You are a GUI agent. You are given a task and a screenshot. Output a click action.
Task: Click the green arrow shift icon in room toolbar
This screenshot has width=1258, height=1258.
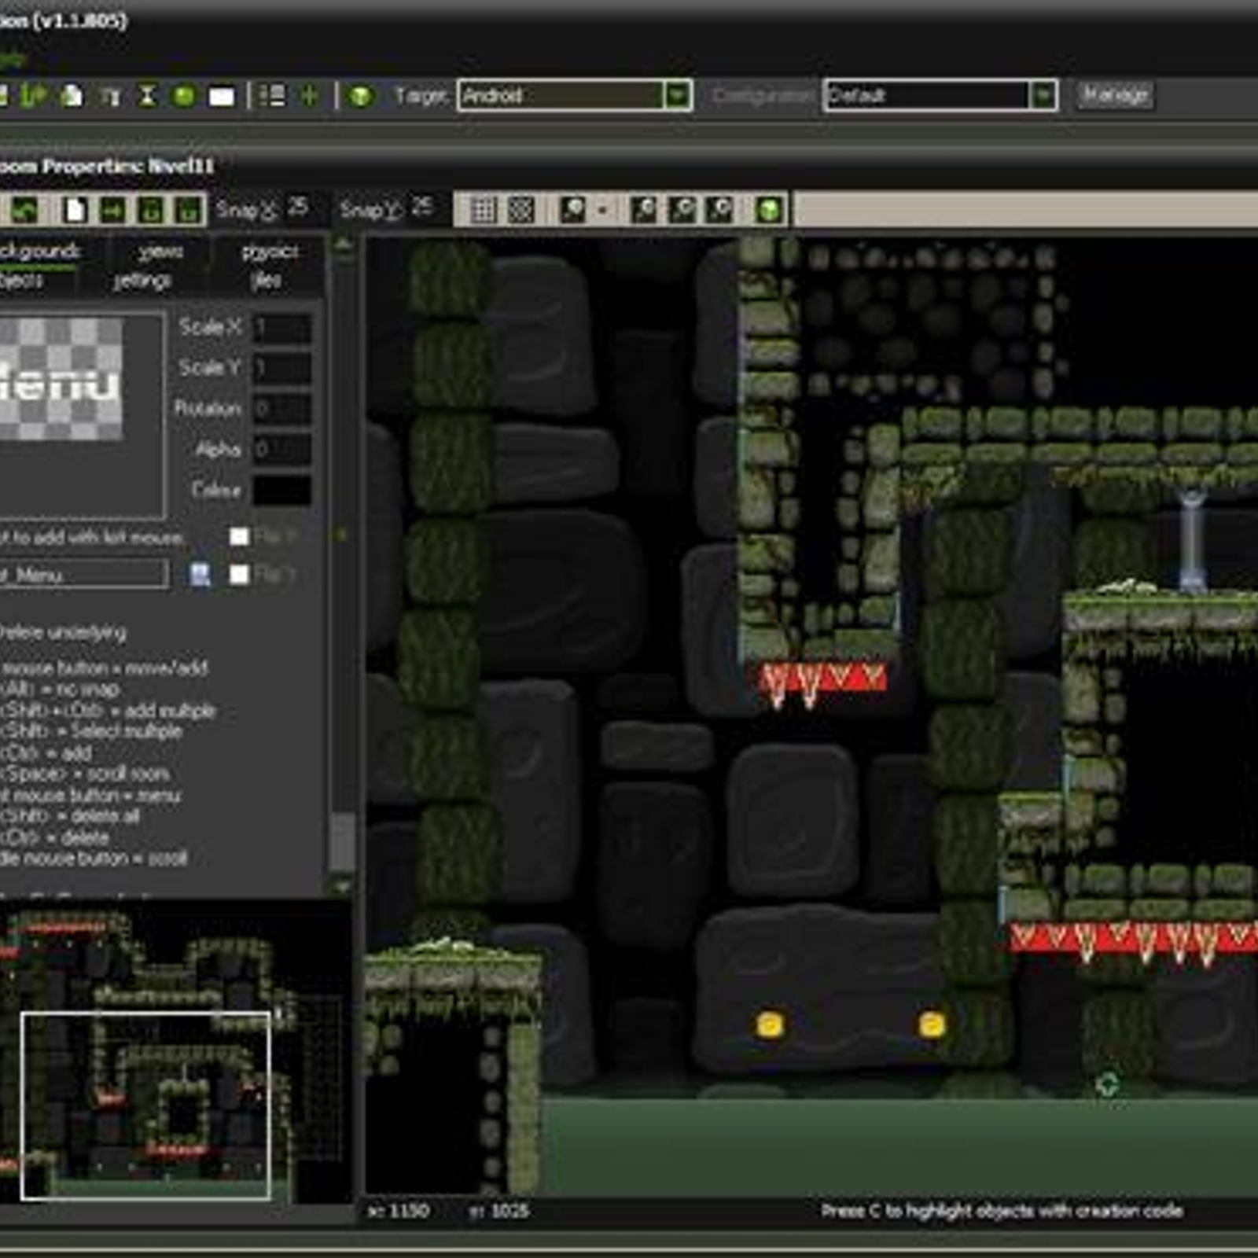pos(112,210)
